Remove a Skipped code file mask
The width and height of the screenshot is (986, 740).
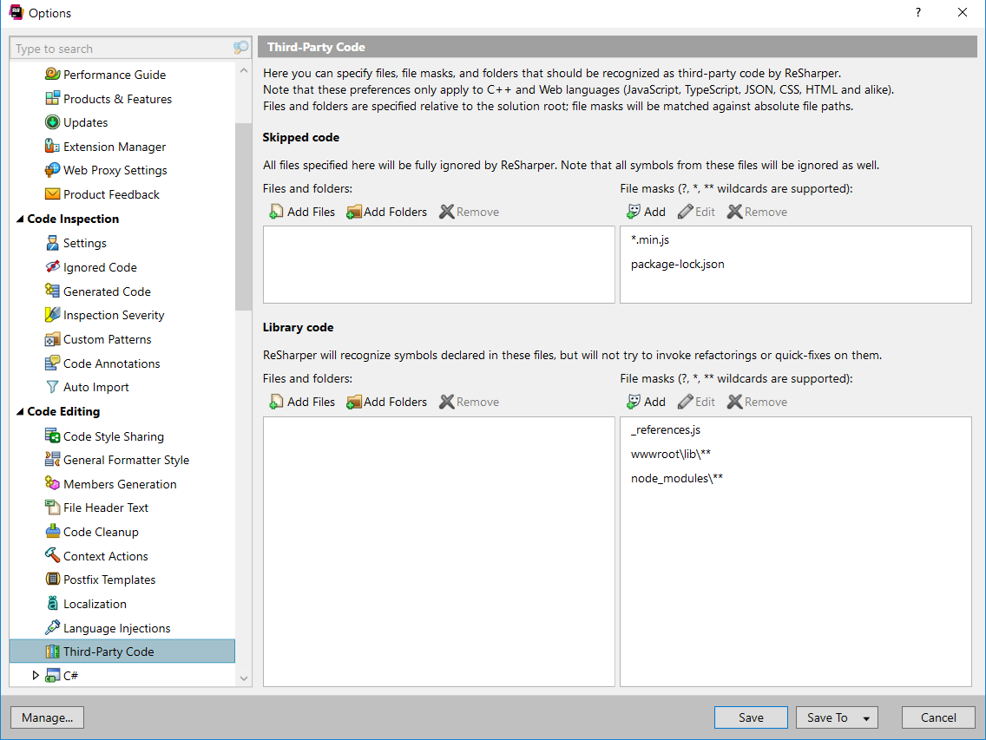pos(757,212)
